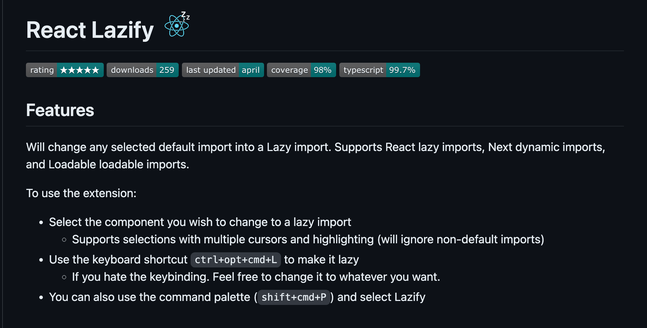Open the coverage 98% badge

301,70
